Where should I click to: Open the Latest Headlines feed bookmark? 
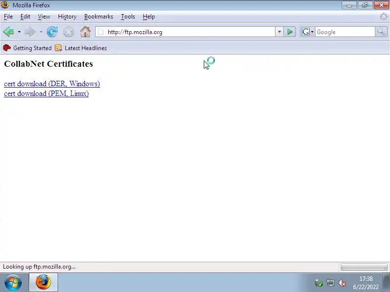coord(80,48)
